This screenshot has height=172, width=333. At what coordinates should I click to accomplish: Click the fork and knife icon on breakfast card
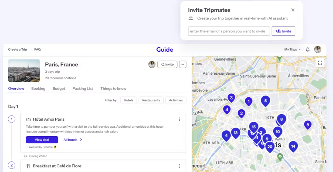[x=28, y=166]
